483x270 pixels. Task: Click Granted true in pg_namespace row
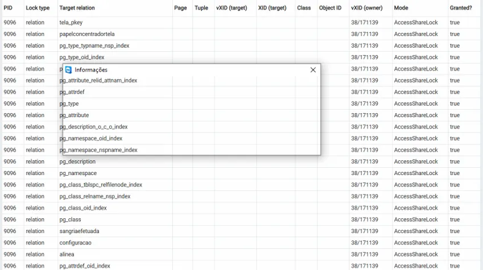point(455,173)
